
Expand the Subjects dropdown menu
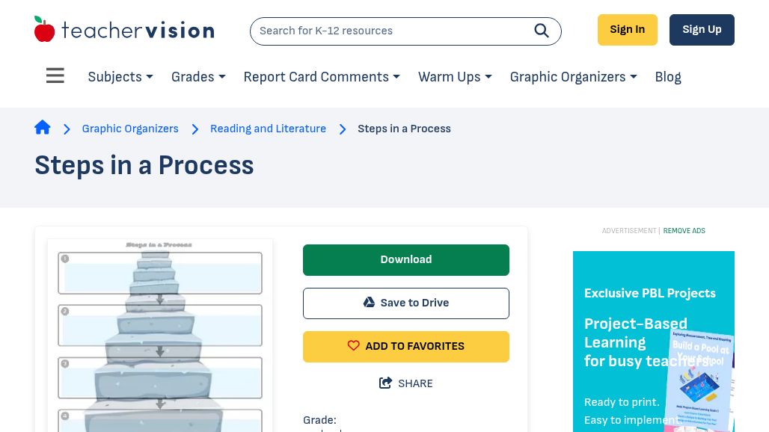coord(120,77)
